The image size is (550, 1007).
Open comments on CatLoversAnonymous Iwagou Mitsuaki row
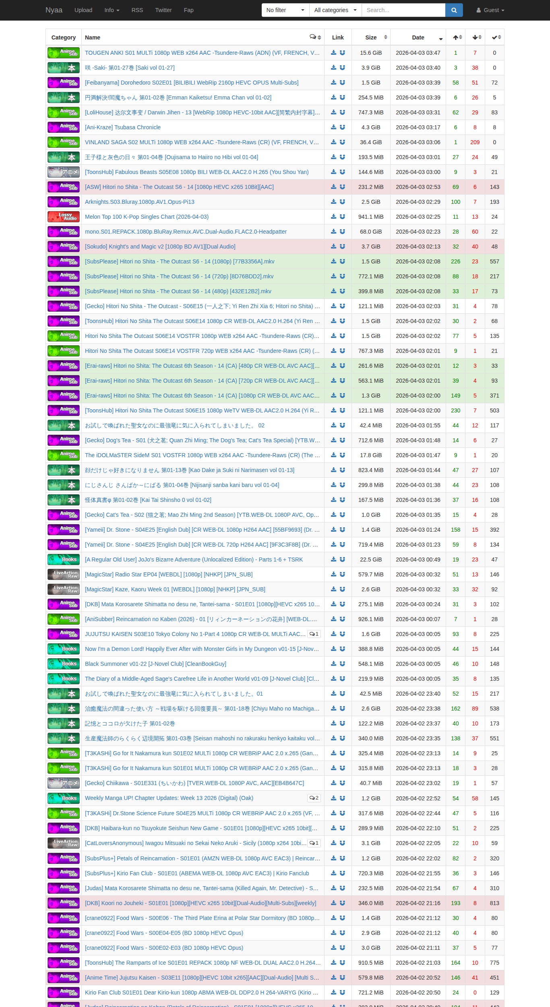[314, 843]
